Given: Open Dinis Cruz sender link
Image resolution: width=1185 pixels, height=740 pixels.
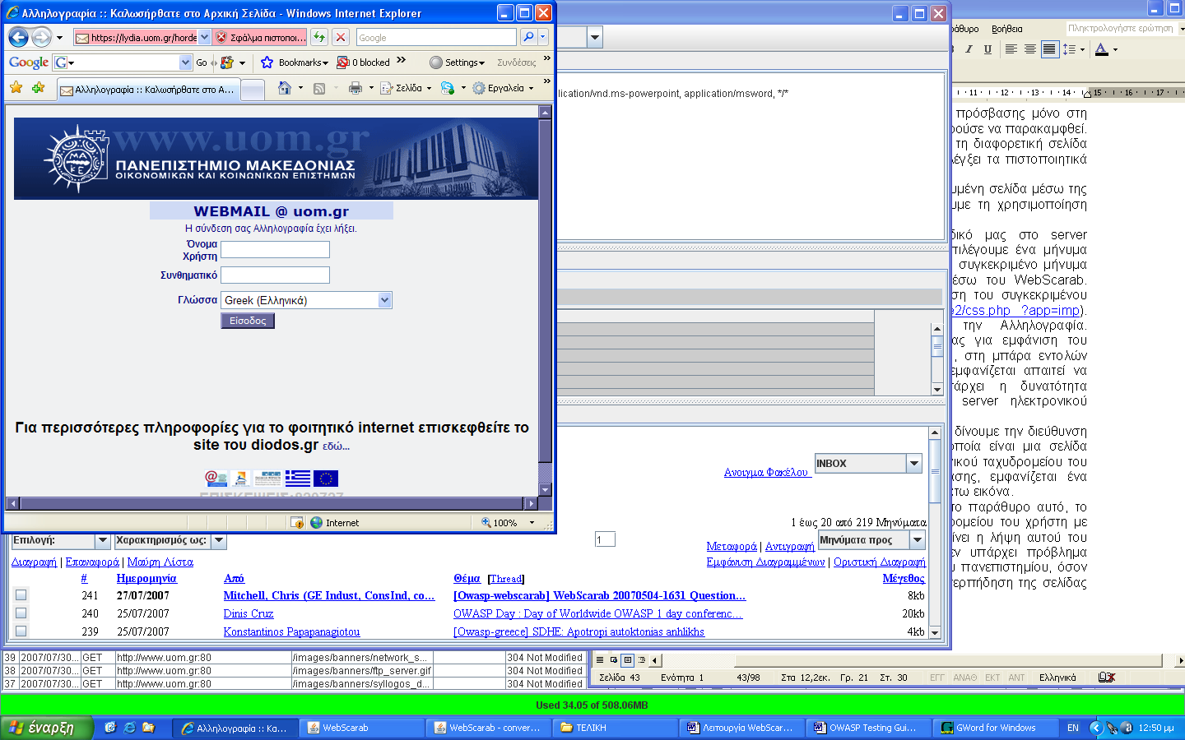Looking at the screenshot, I should coord(249,613).
